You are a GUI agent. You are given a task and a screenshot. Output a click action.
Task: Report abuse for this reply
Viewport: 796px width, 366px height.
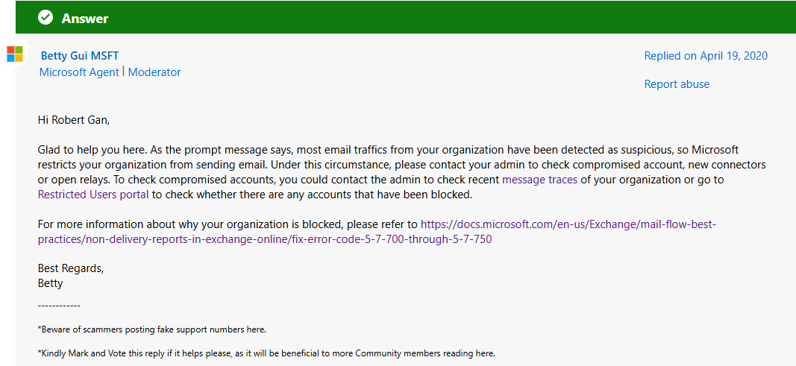[x=677, y=84]
